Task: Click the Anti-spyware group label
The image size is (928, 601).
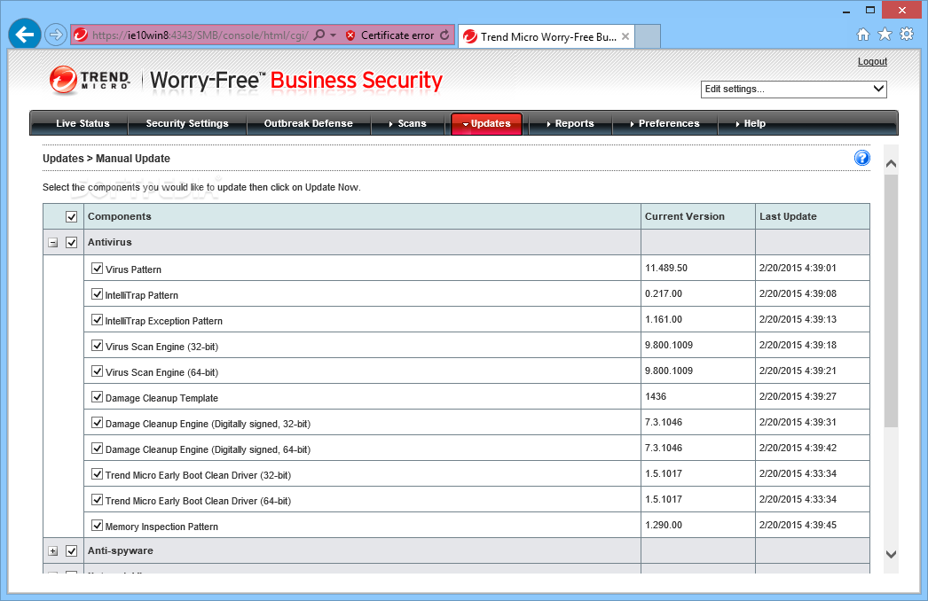Action: tap(120, 550)
